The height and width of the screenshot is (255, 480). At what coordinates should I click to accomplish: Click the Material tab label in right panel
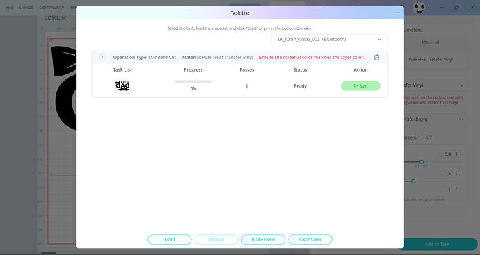pos(431,42)
